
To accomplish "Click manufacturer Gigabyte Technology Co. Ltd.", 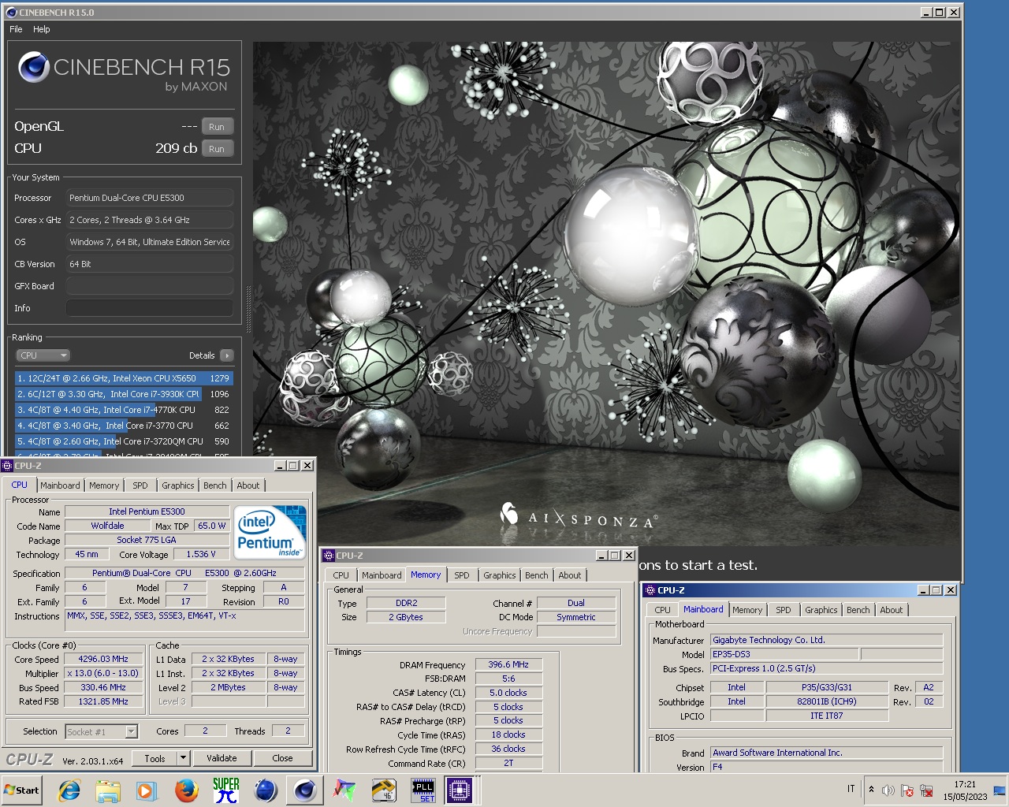I will (827, 640).
